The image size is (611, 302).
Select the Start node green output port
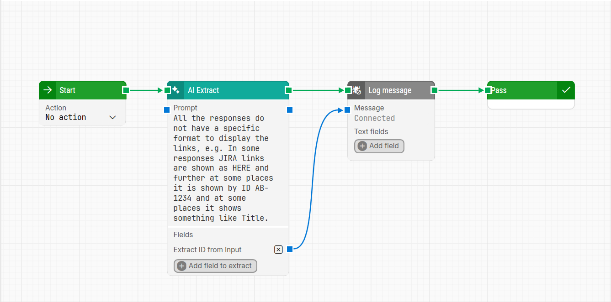(126, 90)
